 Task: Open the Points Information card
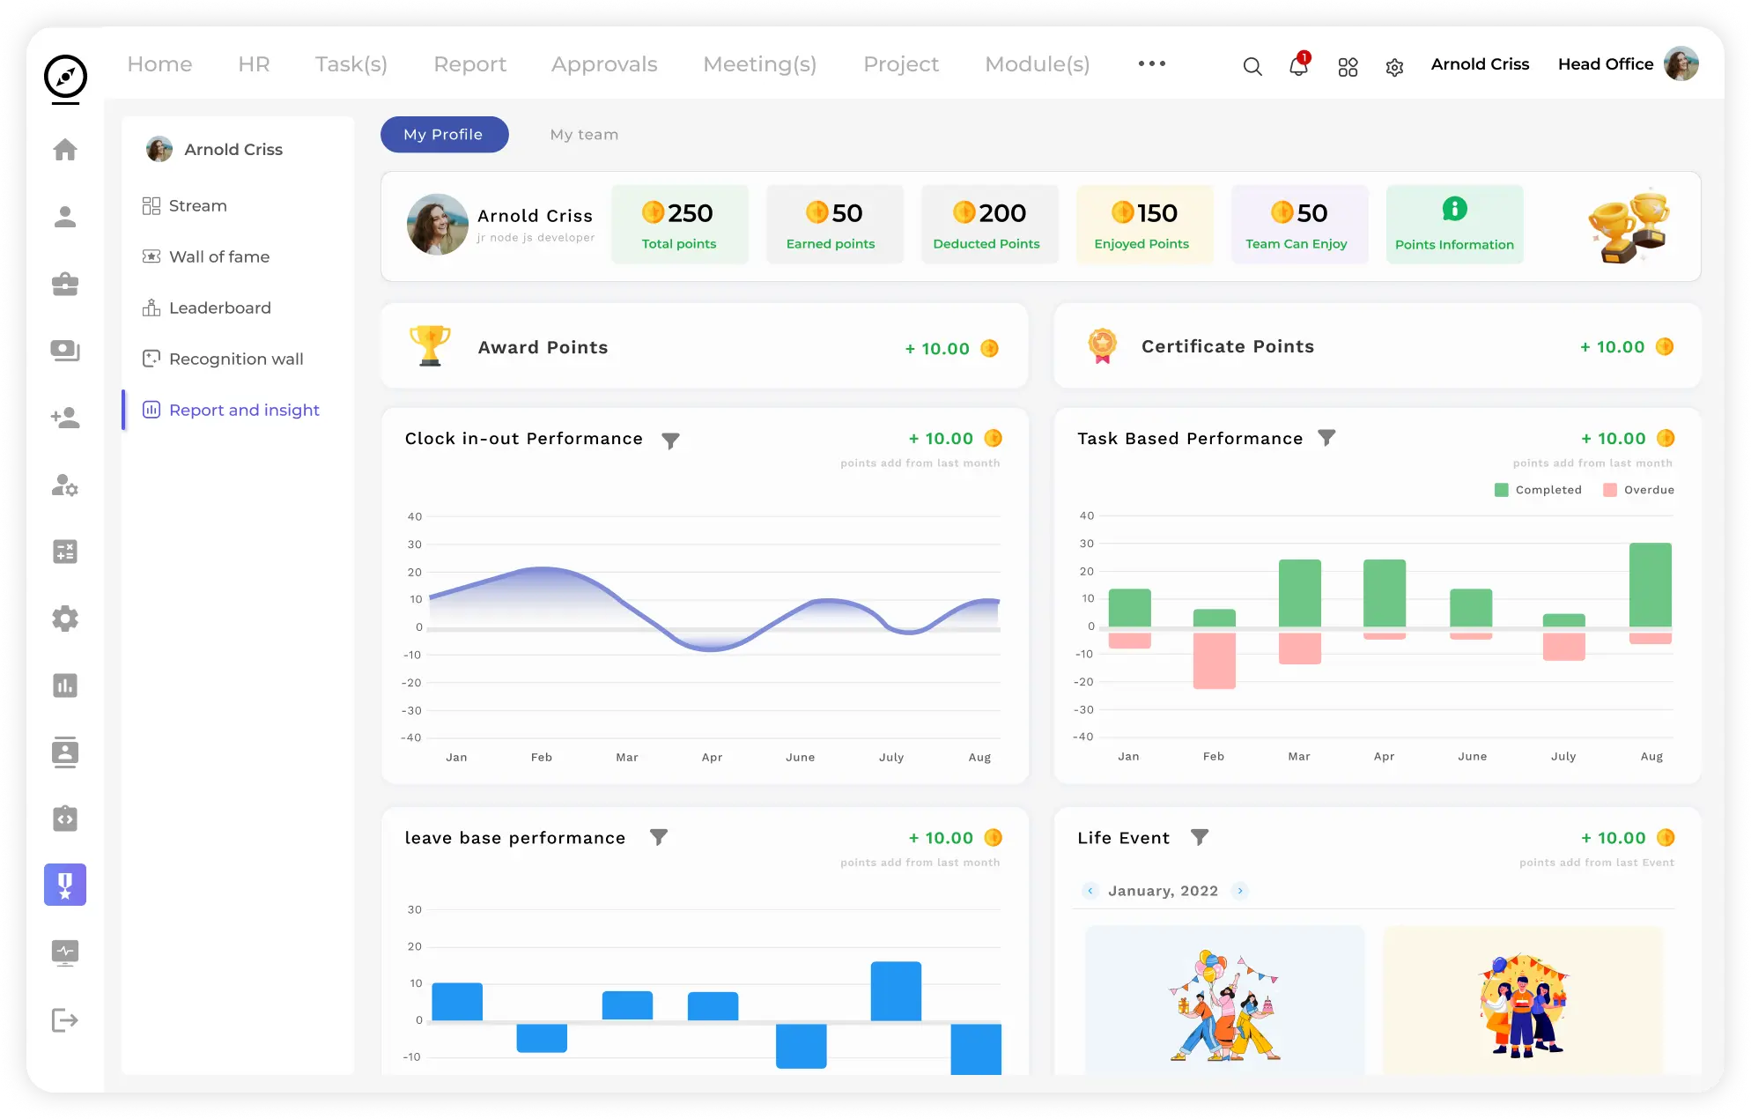click(1454, 224)
